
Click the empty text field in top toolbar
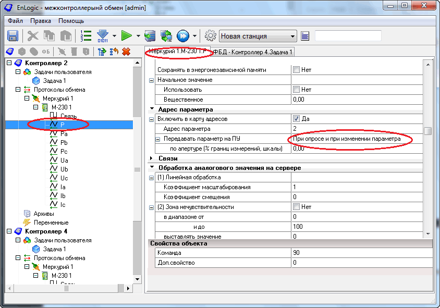coord(348,36)
